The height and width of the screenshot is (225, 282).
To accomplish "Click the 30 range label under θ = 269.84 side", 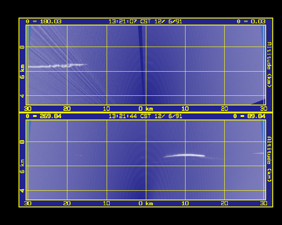I will tap(28, 203).
